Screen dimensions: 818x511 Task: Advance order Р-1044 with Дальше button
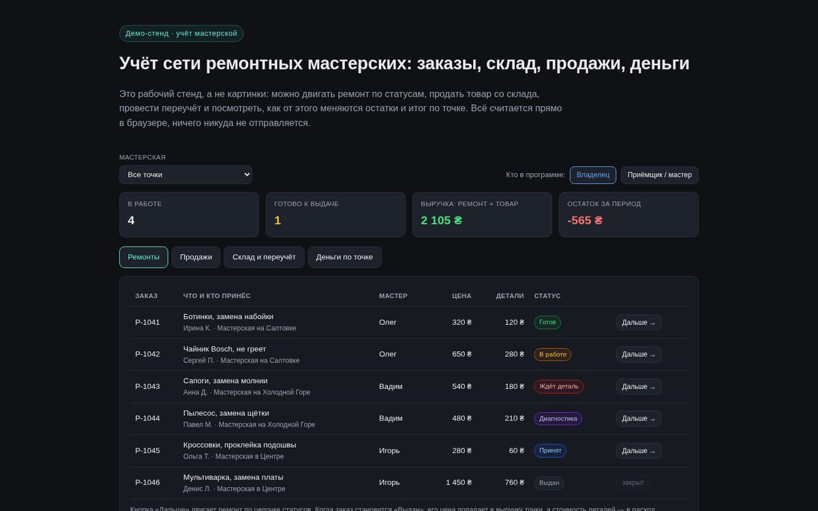coord(639,418)
